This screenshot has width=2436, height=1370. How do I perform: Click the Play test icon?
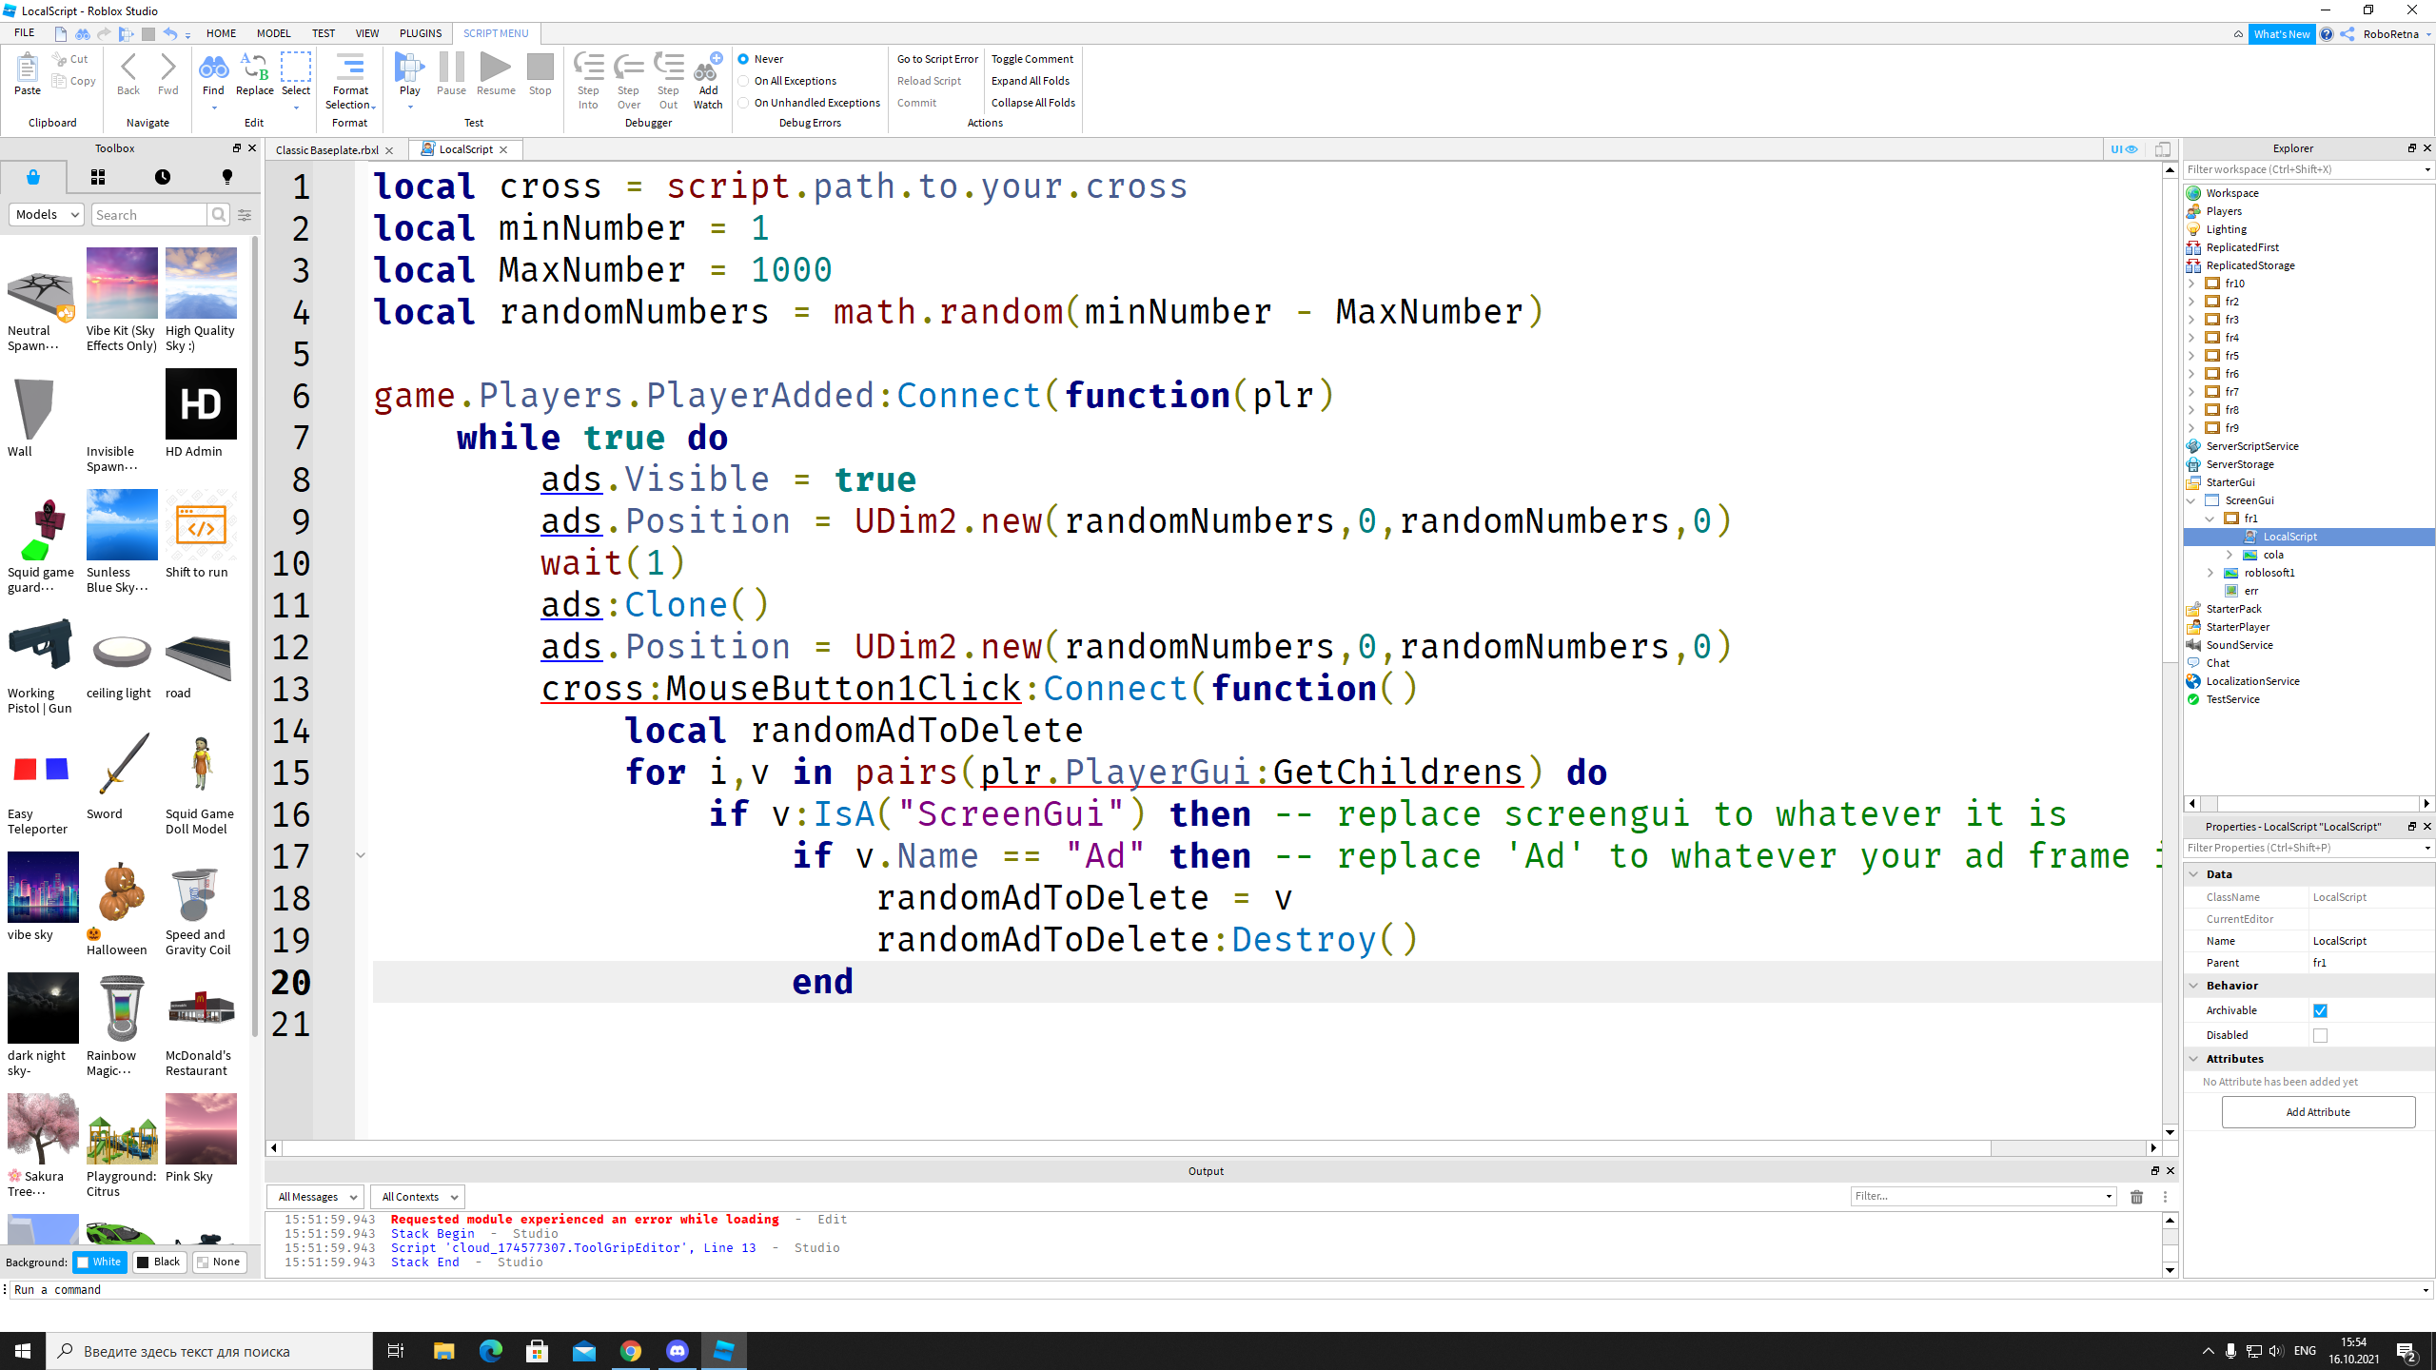click(409, 68)
